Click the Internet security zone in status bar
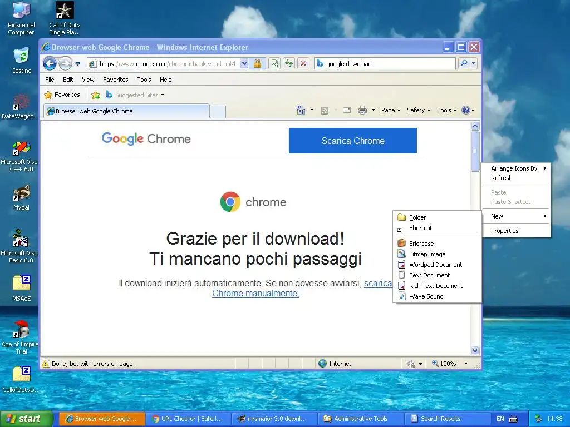Screen dimensions: 570x427 tap(335, 364)
